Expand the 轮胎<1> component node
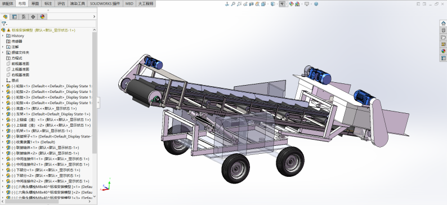 pos(3,86)
